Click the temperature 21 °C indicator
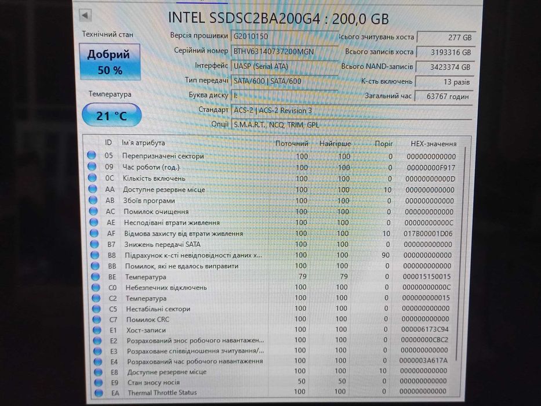Viewport: 541px width, 406px height. point(112,115)
